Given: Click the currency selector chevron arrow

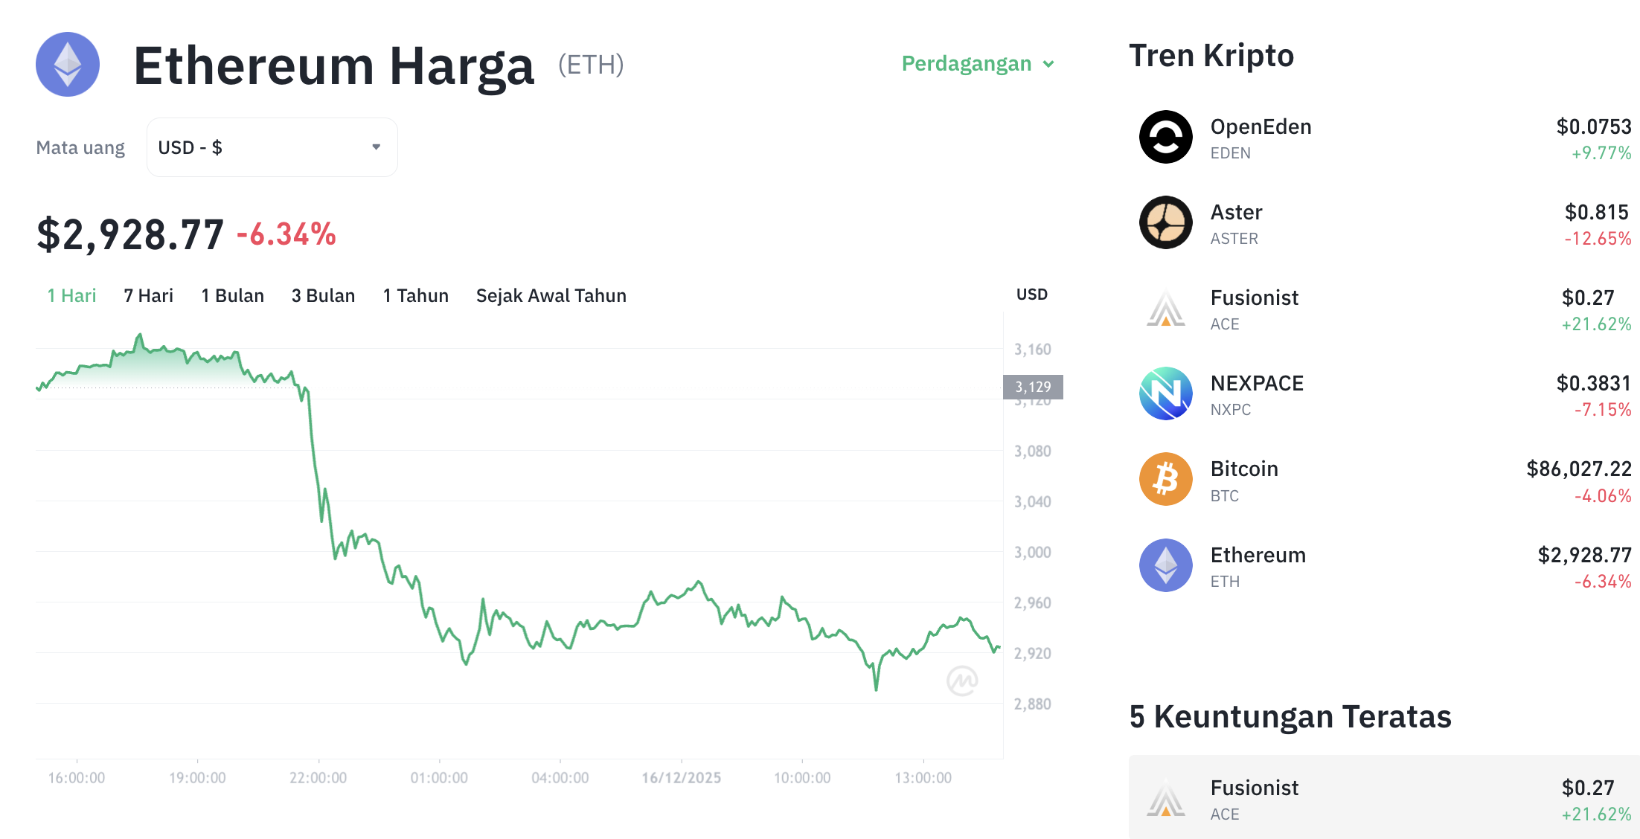Looking at the screenshot, I should [376, 147].
